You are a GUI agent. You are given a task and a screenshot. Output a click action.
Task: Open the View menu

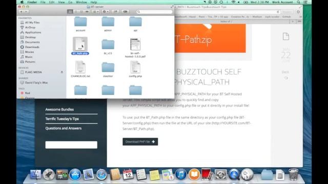click(x=61, y=2)
